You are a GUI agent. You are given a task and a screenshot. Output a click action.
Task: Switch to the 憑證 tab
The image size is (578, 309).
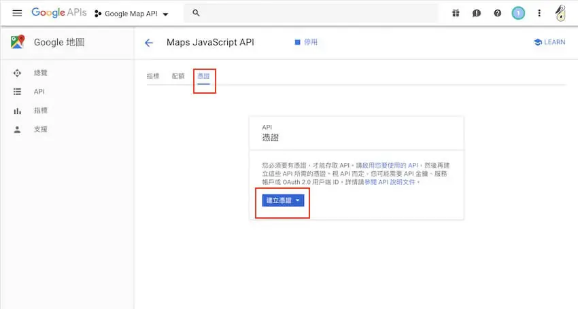[x=203, y=76]
